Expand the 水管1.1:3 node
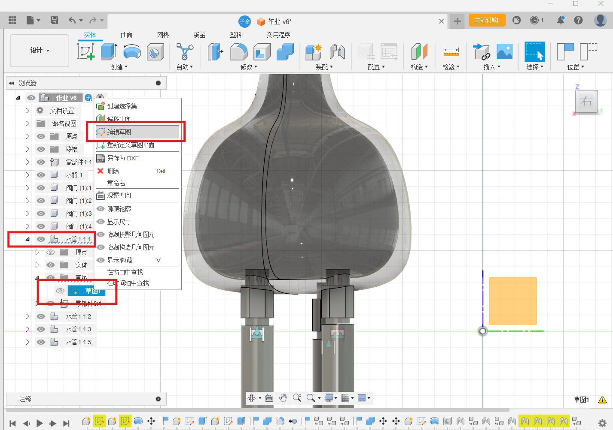The image size is (613, 430). (x=27, y=329)
